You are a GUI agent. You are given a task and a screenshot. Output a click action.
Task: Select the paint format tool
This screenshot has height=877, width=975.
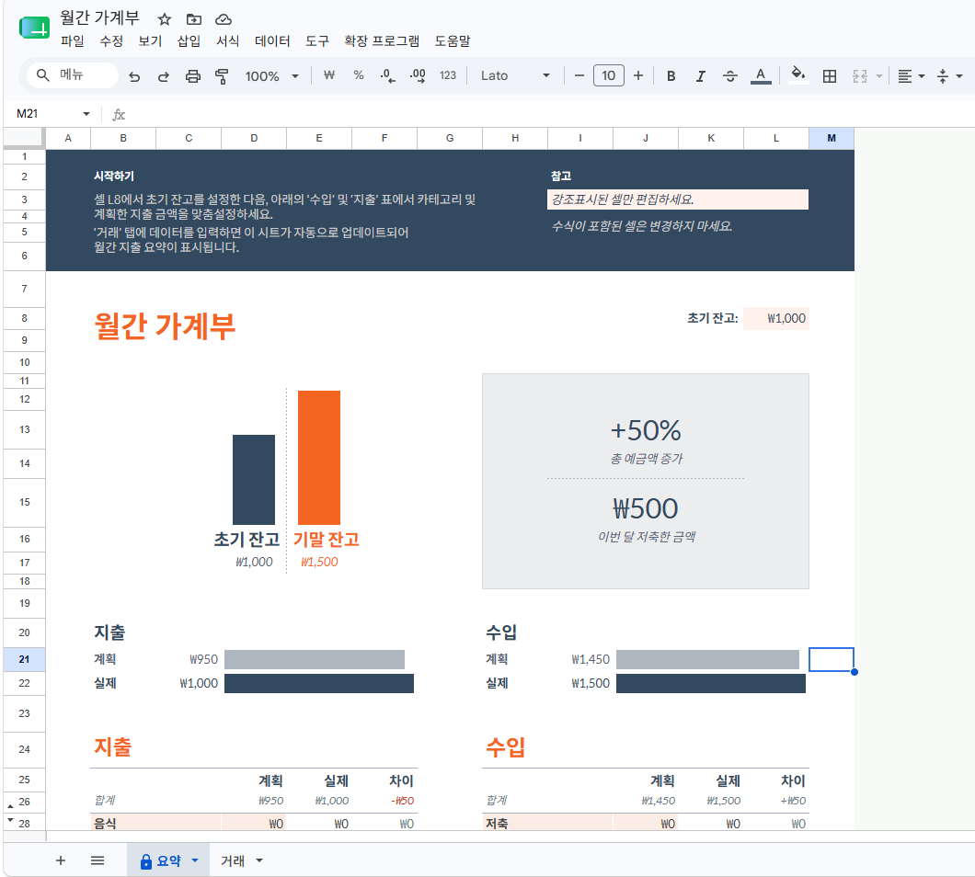(222, 75)
